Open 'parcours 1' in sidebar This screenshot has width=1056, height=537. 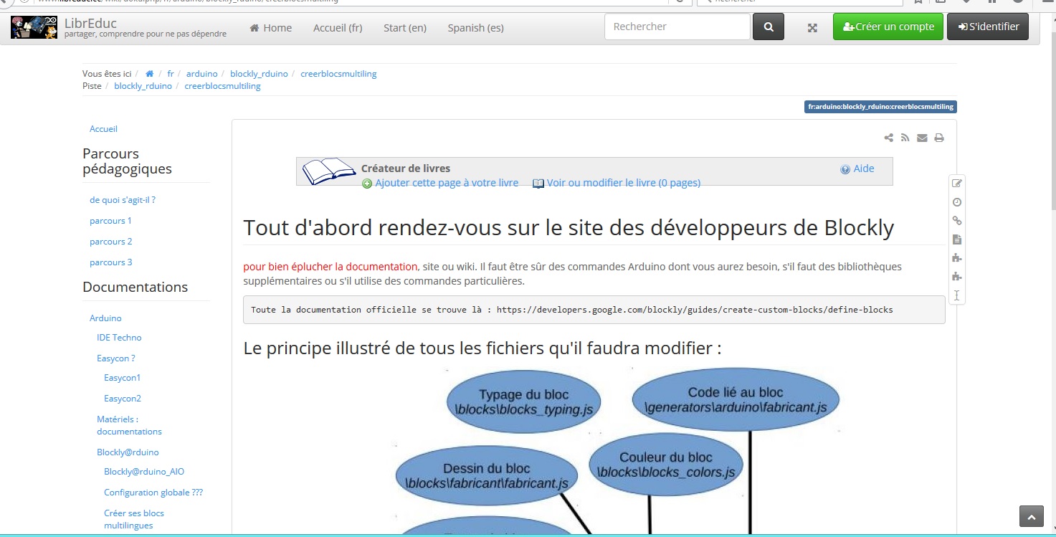pyautogui.click(x=110, y=221)
